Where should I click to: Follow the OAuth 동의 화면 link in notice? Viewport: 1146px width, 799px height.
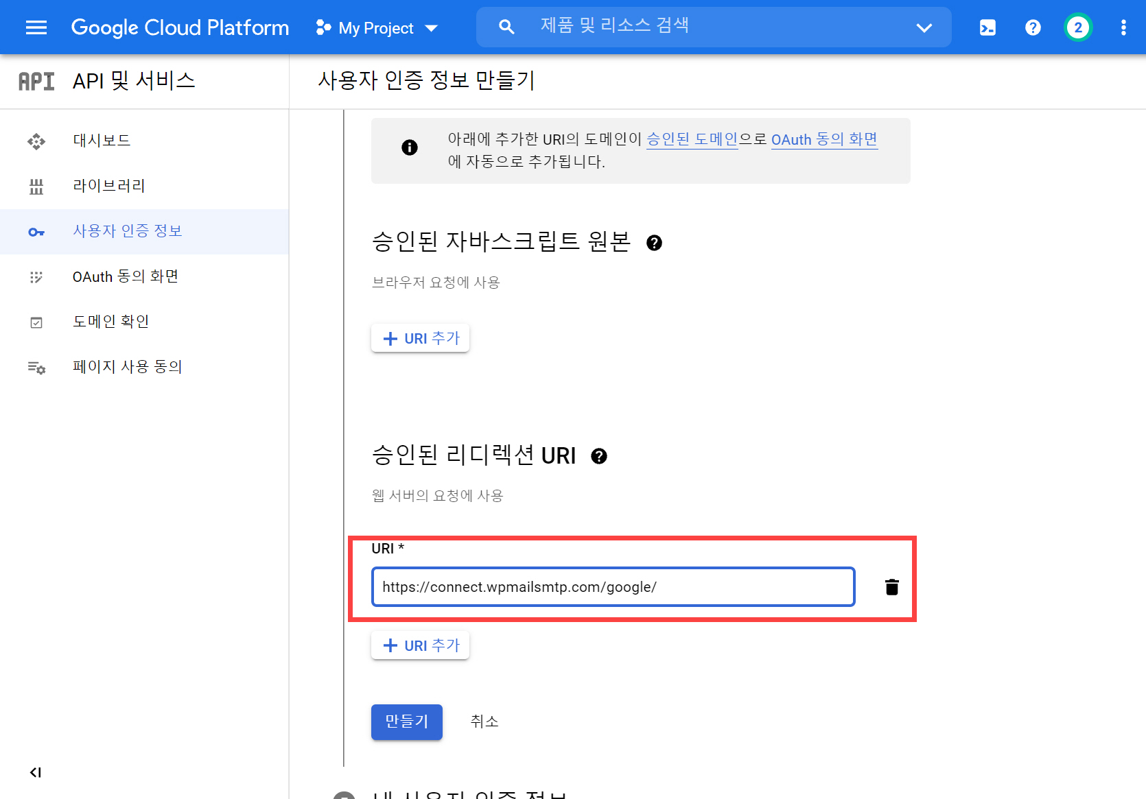tap(824, 139)
